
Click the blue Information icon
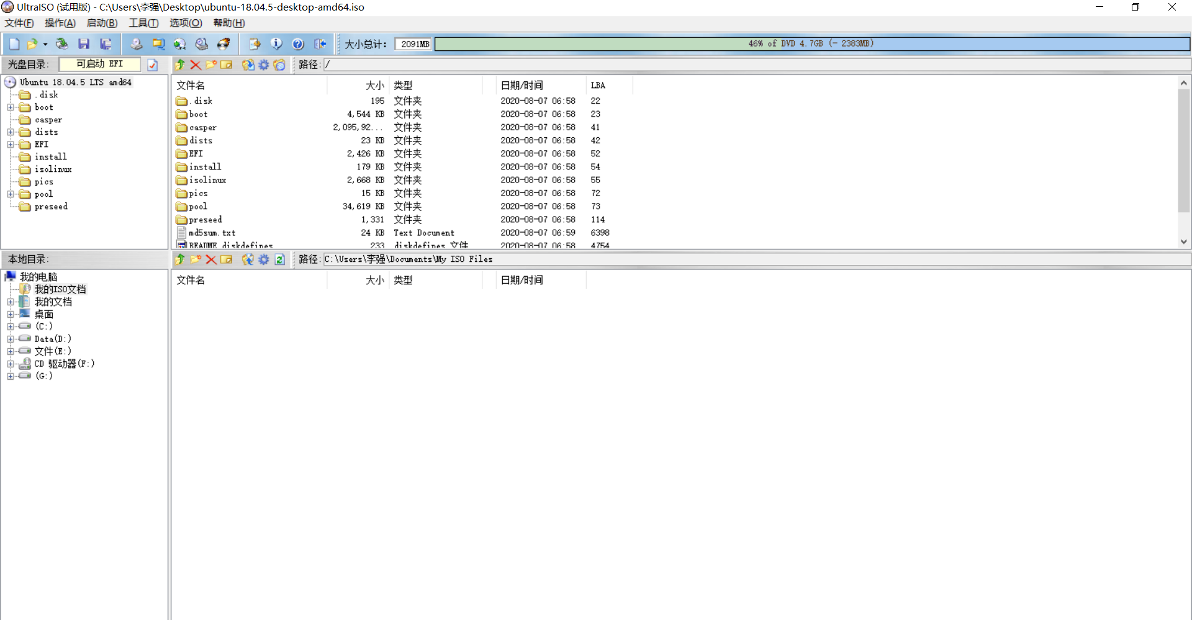[x=276, y=44]
